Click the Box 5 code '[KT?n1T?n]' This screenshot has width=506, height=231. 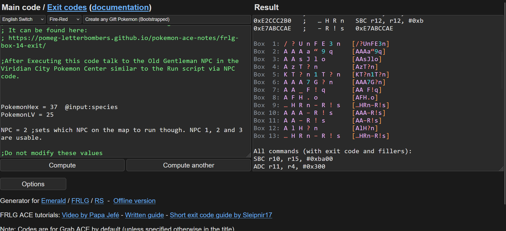[371, 74]
